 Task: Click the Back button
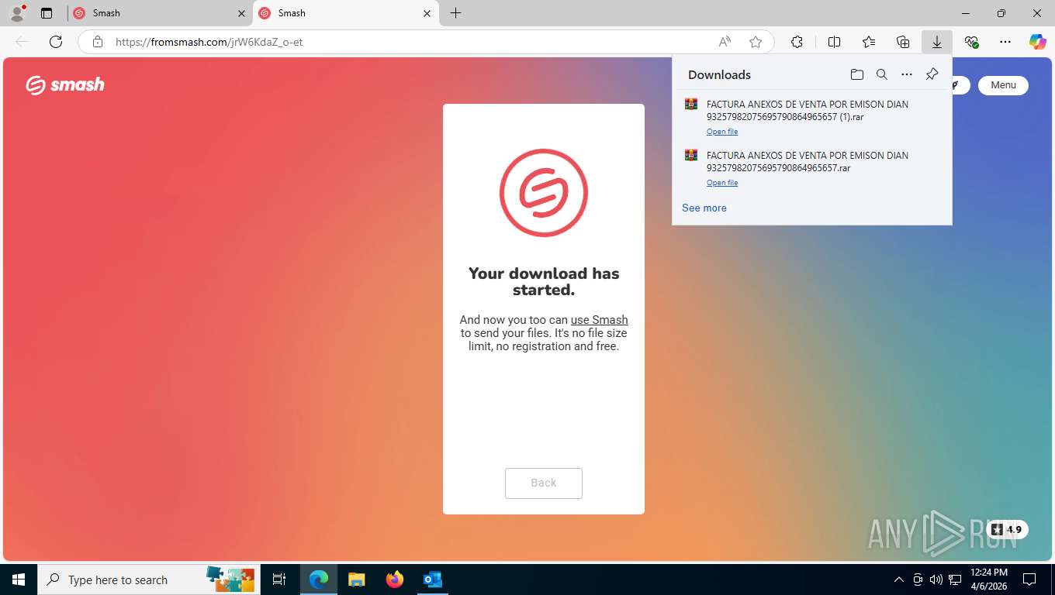(x=544, y=483)
